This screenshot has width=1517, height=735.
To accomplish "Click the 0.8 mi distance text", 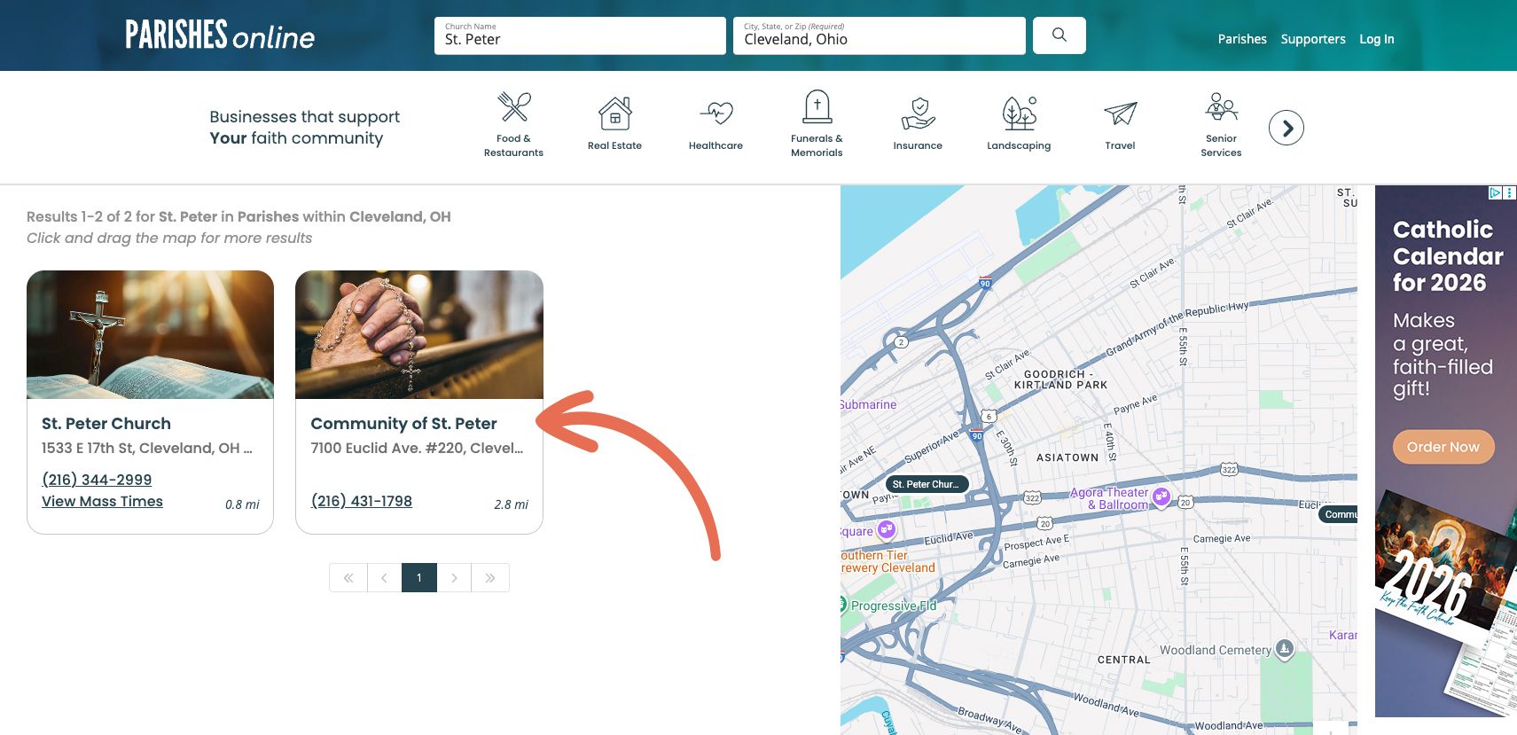I will coord(242,504).
